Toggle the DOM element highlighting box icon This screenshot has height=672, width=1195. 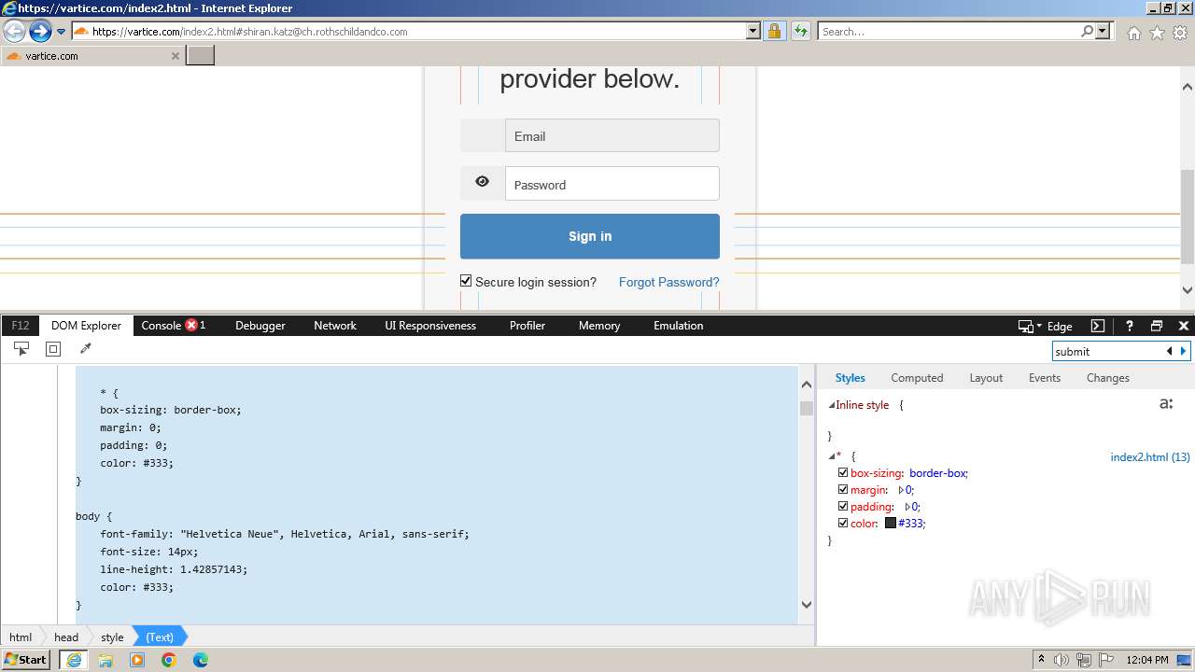53,349
